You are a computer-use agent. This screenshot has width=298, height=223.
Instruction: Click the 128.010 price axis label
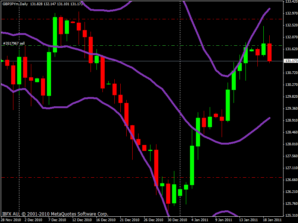pyautogui.click(x=292, y=144)
